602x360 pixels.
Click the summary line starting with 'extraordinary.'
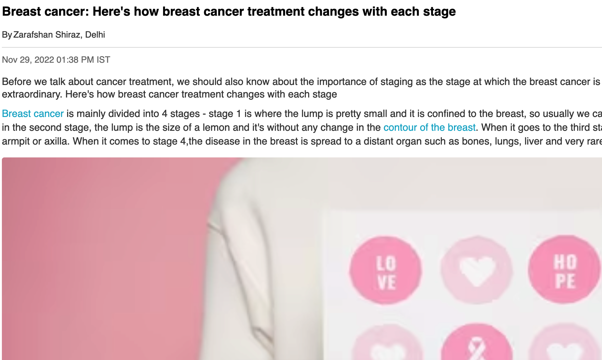click(x=169, y=94)
